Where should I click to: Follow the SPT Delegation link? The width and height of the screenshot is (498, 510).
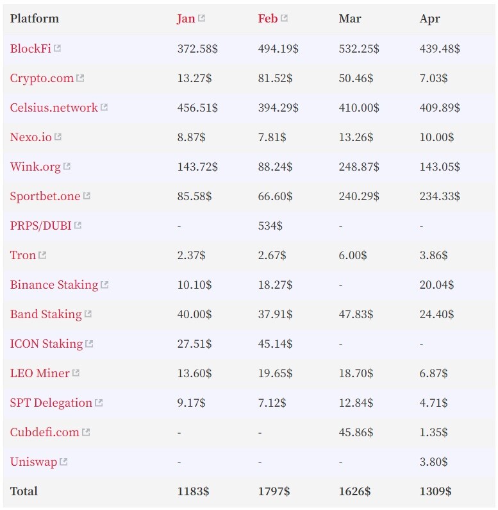[x=51, y=403]
